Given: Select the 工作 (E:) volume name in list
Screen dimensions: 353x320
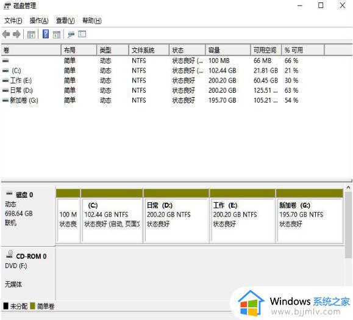Looking at the screenshot, I should (x=21, y=81).
